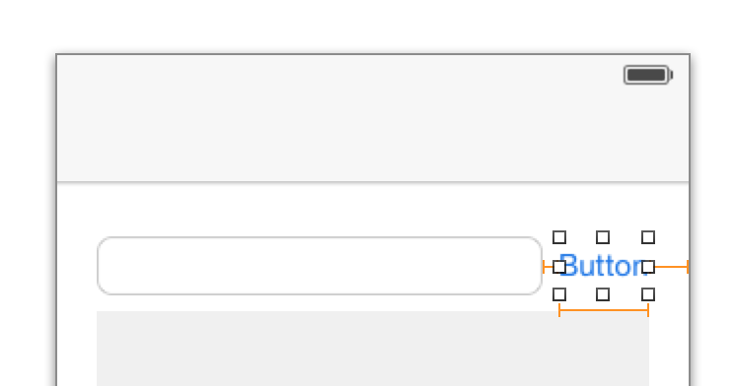Select the top-right resize handle of Button
This screenshot has height=386, width=736.
pos(648,237)
